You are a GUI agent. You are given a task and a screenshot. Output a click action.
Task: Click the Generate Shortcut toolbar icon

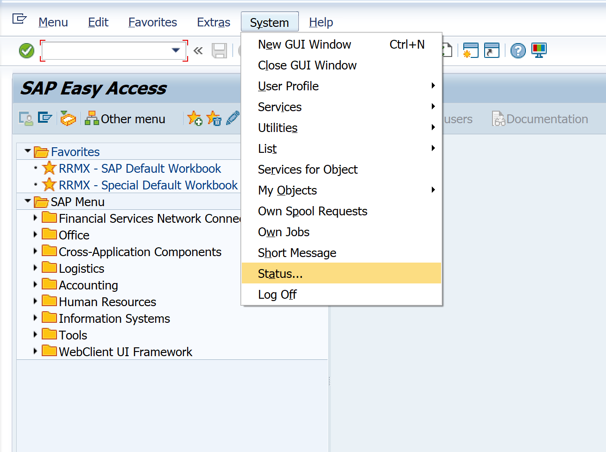492,50
